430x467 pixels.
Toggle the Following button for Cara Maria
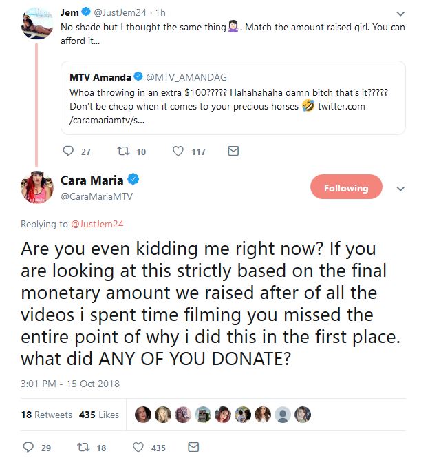(x=346, y=188)
